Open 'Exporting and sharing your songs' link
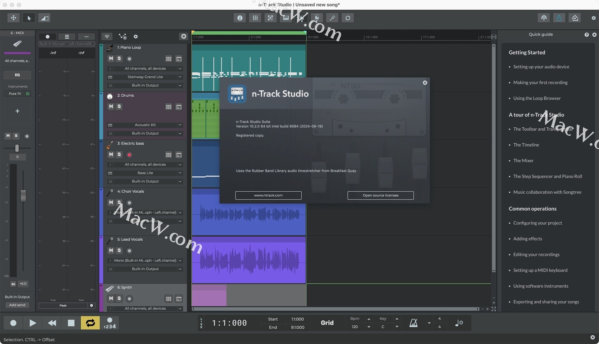The width and height of the screenshot is (599, 344). (x=546, y=302)
